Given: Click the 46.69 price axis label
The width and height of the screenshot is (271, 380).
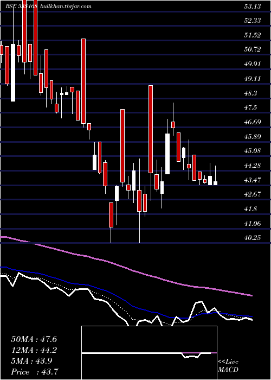Looking at the screenshot, I should [x=253, y=122].
